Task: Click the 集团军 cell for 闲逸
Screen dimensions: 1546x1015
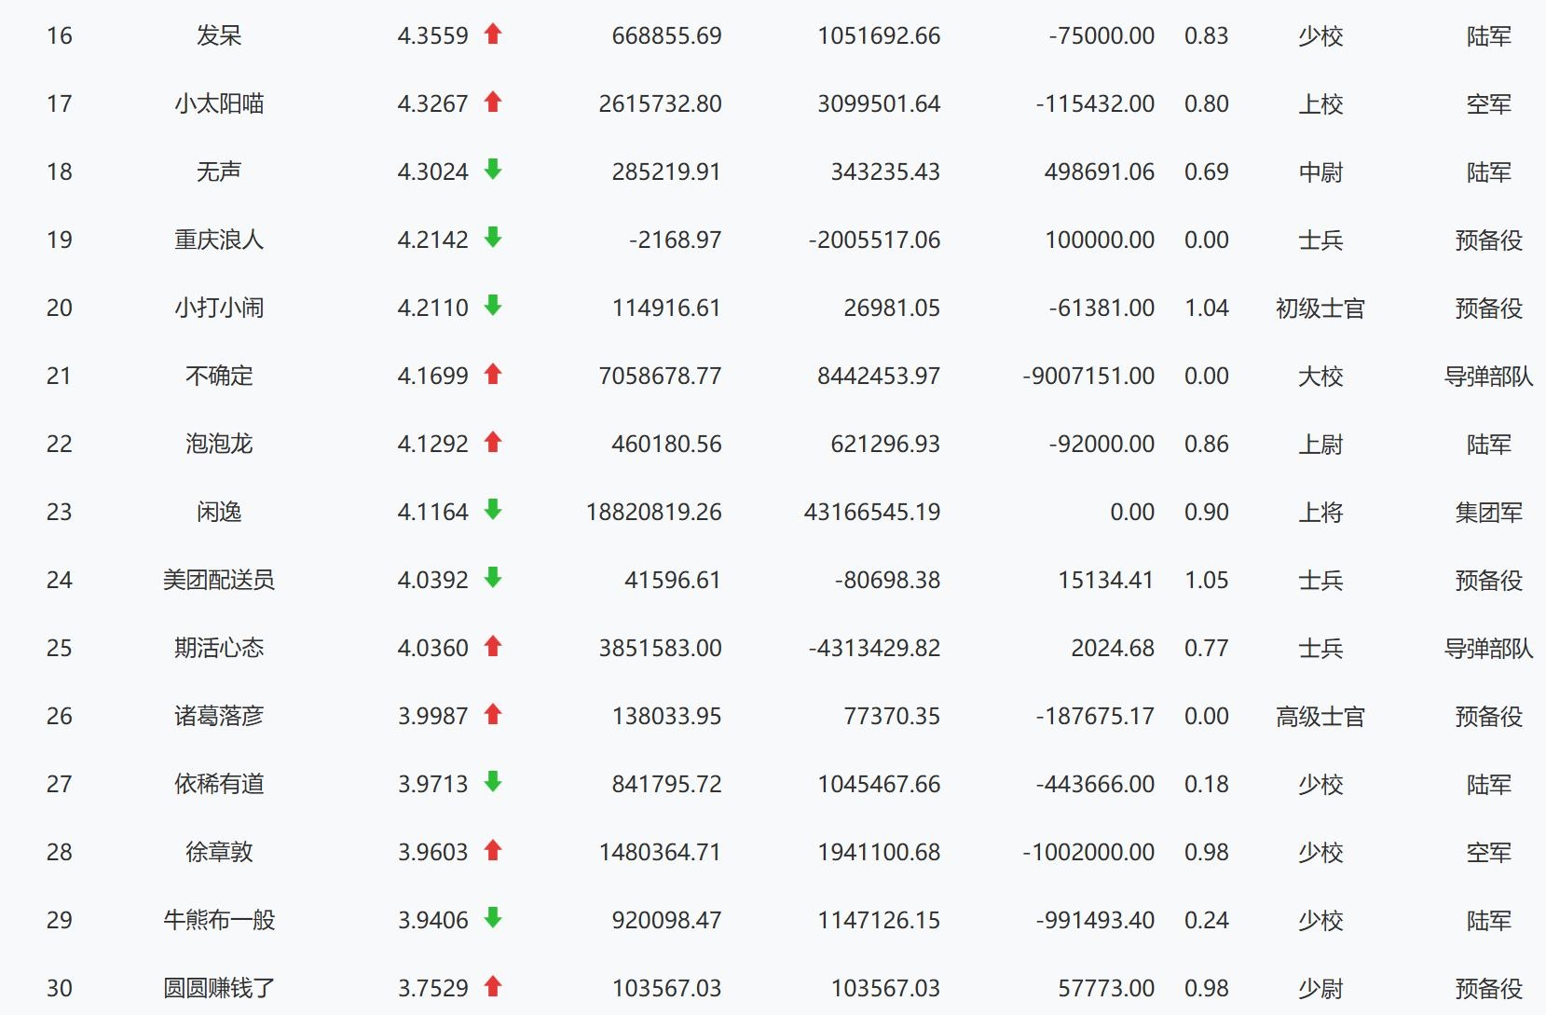Action: 1488,512
